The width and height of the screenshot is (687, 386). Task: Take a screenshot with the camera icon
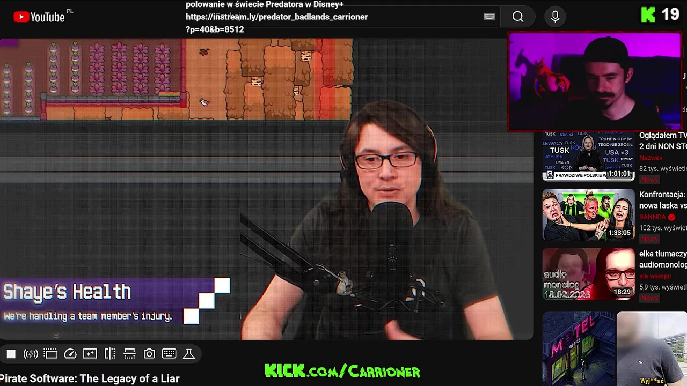[149, 354]
